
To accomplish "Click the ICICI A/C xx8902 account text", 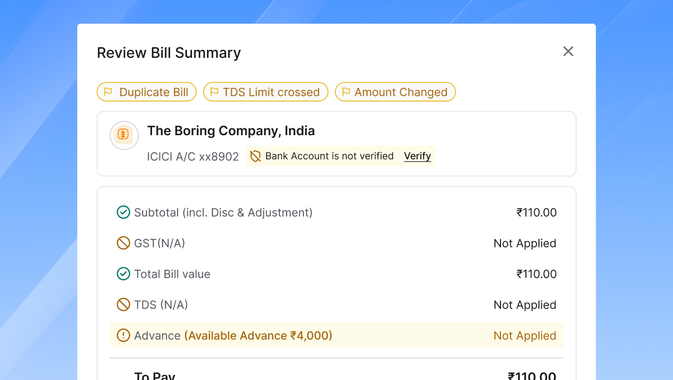I will 193,156.
